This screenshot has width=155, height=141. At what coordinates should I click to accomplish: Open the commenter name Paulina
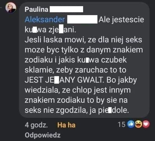(x=37, y=10)
